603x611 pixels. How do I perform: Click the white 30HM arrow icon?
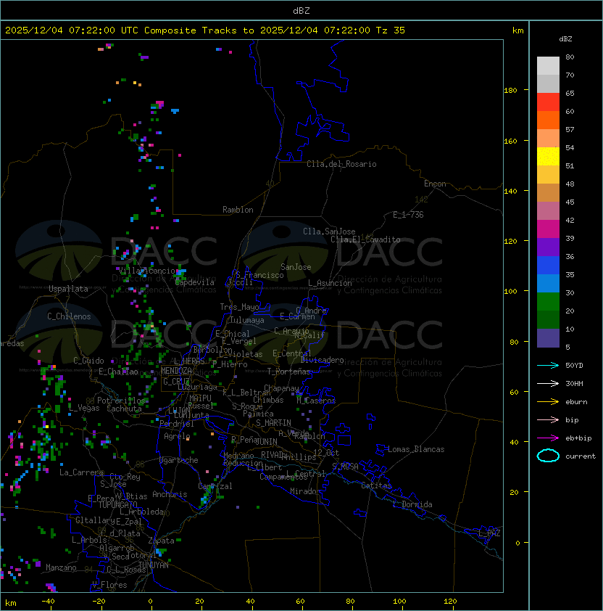click(548, 383)
